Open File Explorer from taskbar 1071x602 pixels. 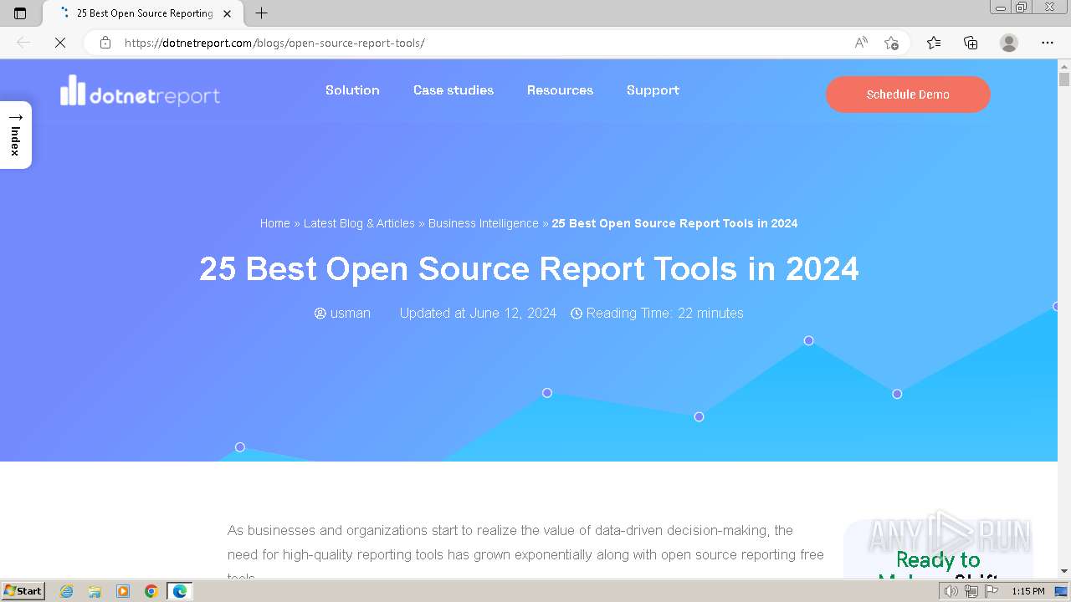95,591
